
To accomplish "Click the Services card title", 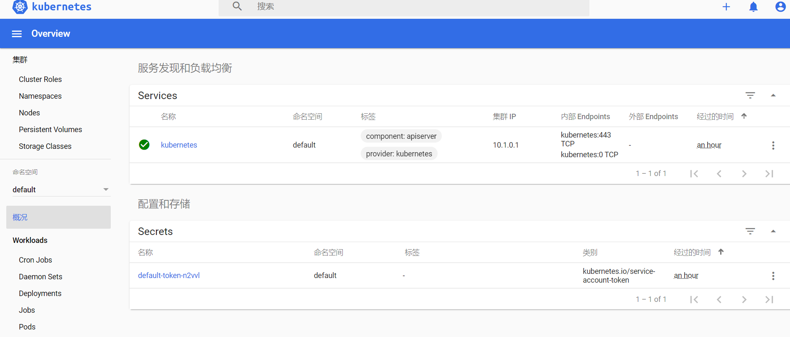I will (158, 96).
